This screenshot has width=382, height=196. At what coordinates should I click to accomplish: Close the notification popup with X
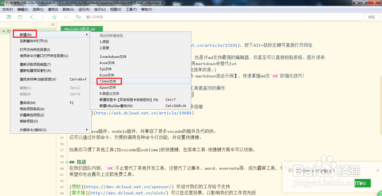click(x=378, y=171)
